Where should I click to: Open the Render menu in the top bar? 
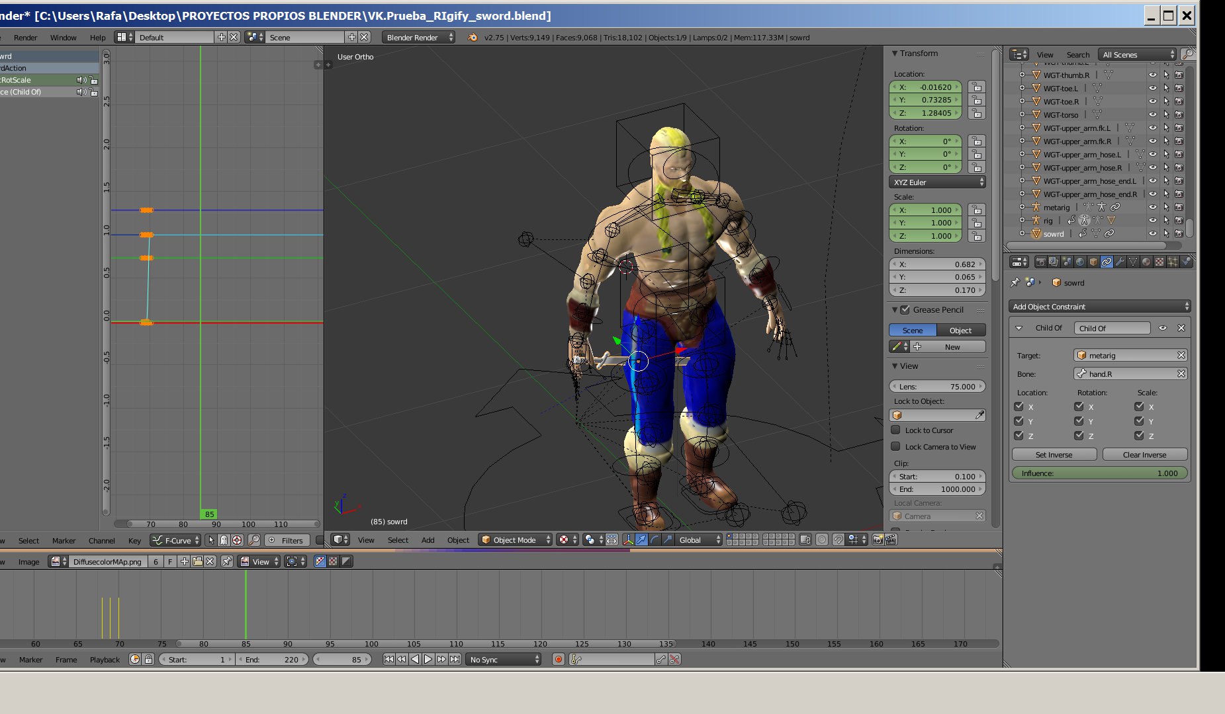[x=25, y=38]
